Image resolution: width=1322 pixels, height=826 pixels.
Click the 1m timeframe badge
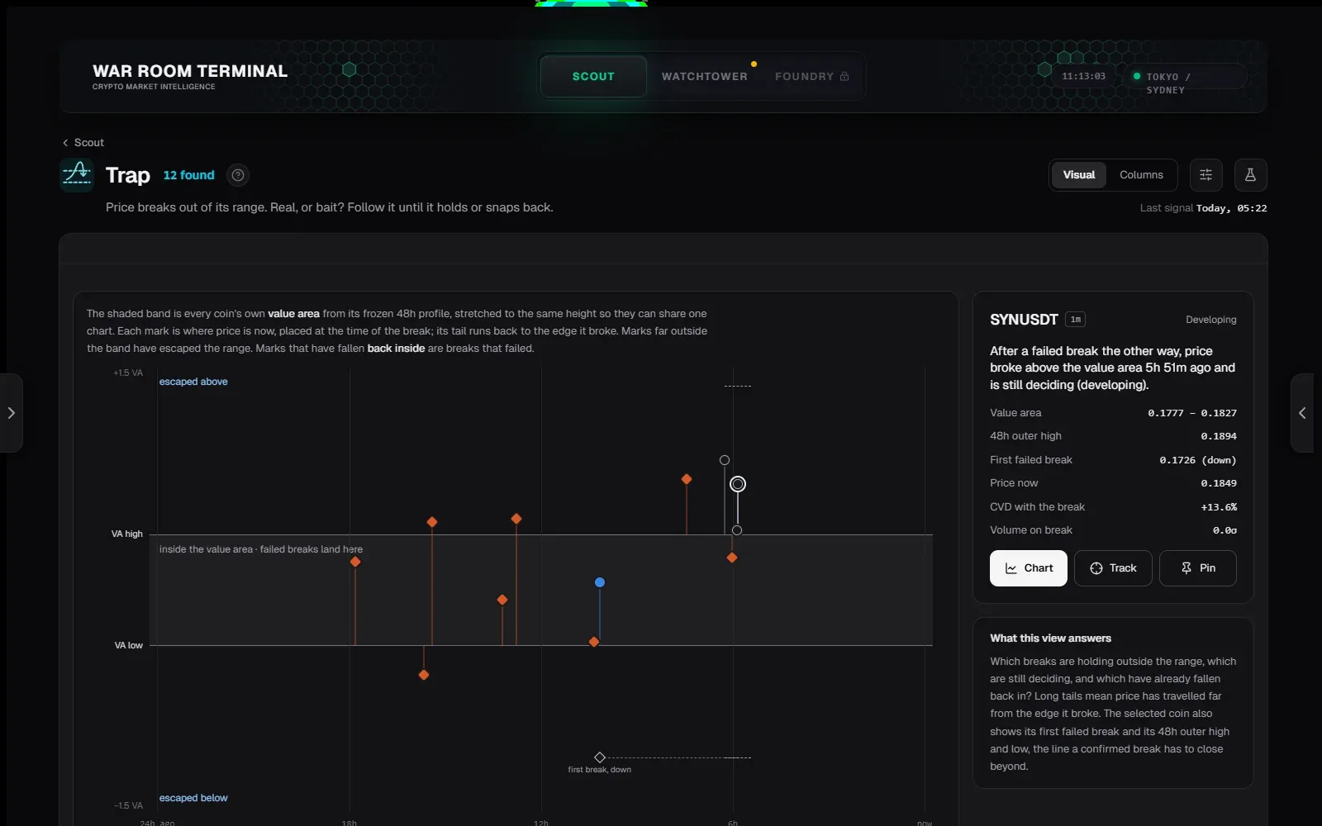click(x=1075, y=320)
